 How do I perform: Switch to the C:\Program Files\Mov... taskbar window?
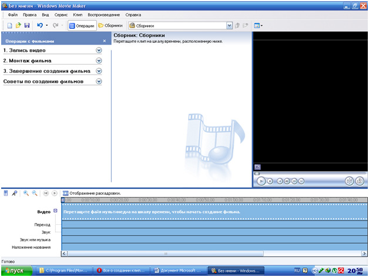[x=63, y=271]
